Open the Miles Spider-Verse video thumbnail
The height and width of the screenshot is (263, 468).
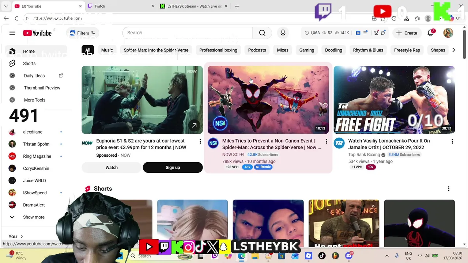click(268, 100)
